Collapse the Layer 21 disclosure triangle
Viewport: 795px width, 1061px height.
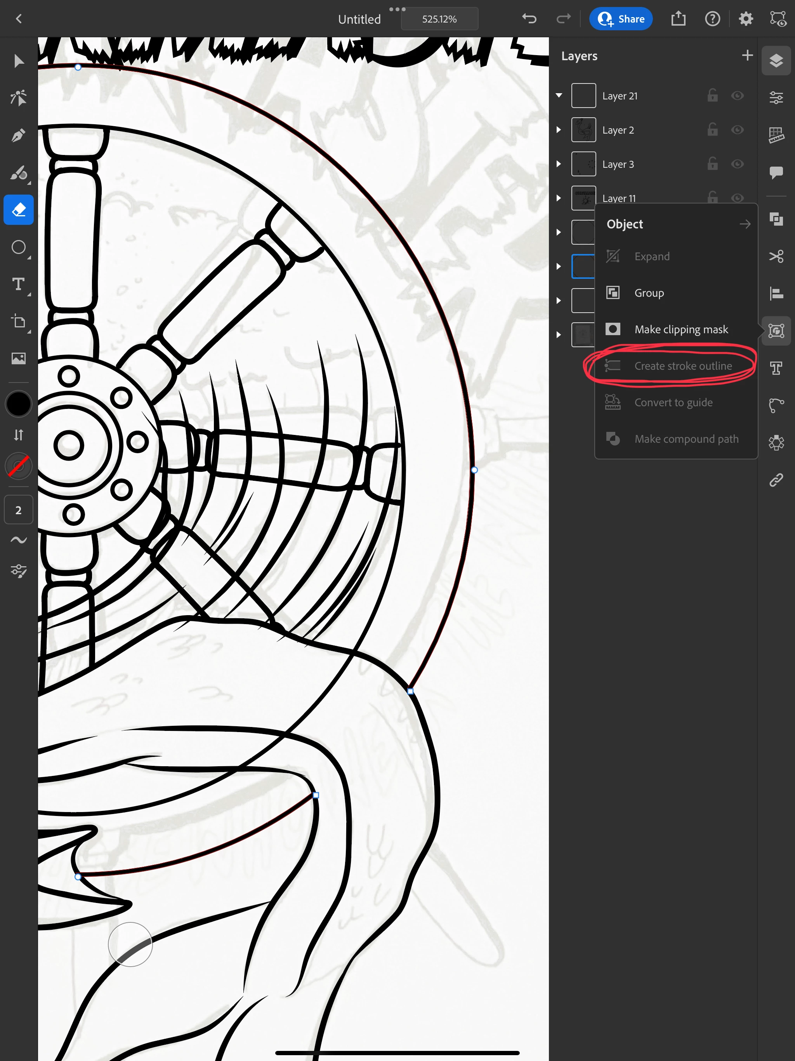[x=559, y=96]
